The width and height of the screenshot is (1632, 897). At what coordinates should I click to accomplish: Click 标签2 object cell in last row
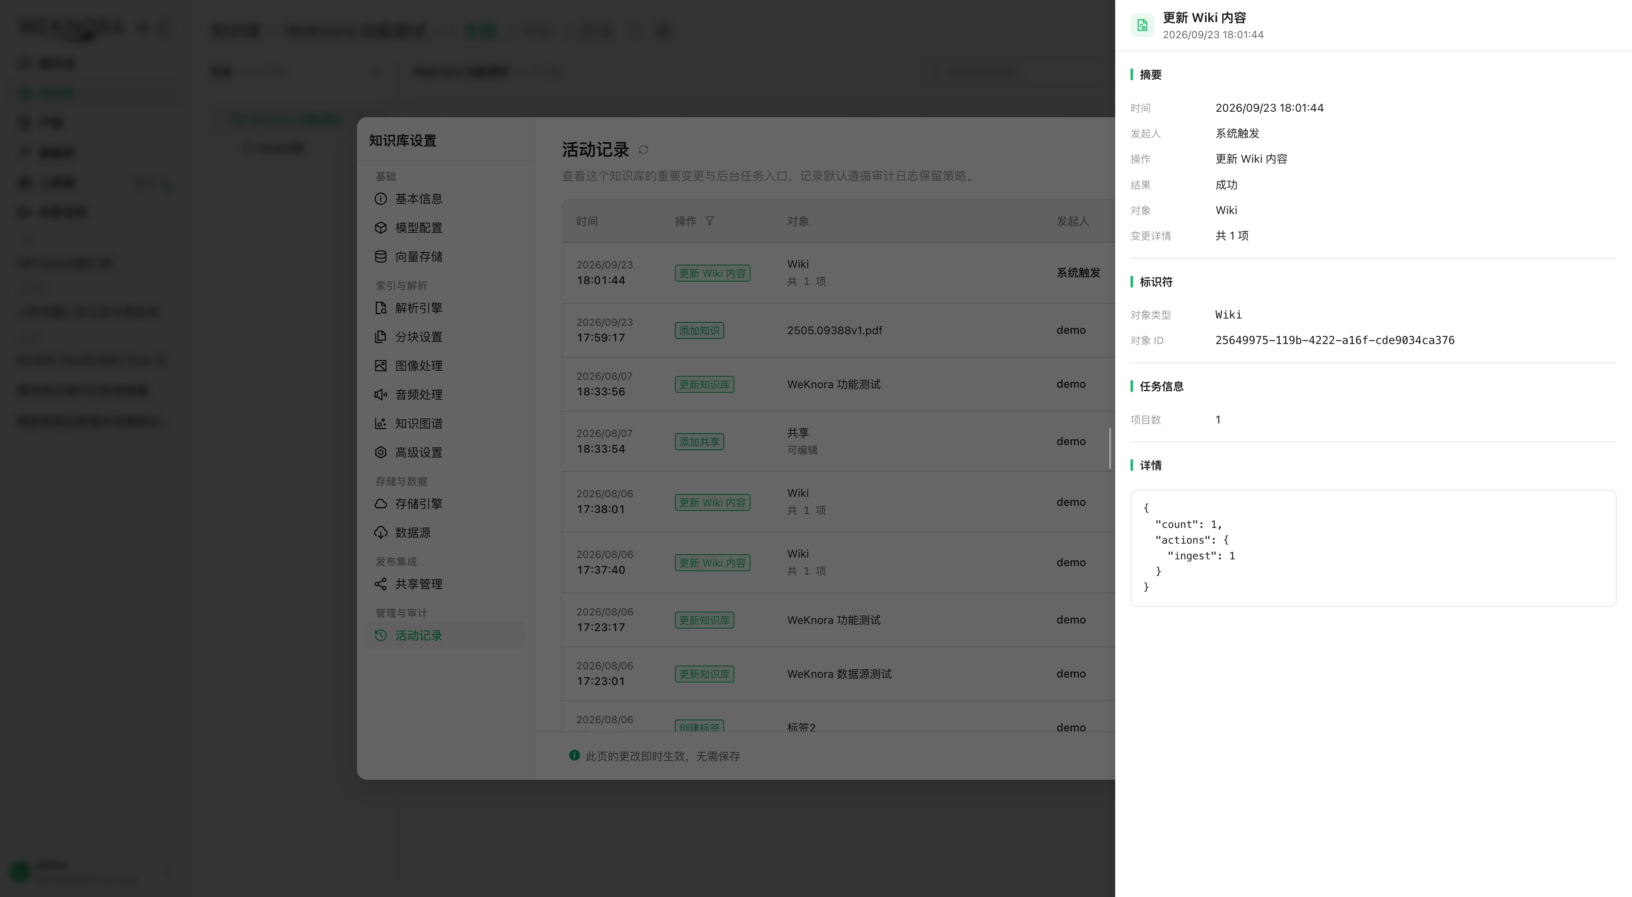click(x=801, y=728)
